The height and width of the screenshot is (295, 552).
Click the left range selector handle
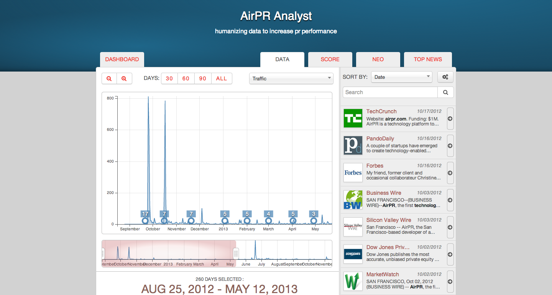tap(103, 253)
